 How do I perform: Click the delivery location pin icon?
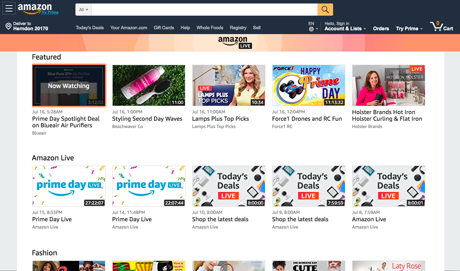[x=9, y=26]
